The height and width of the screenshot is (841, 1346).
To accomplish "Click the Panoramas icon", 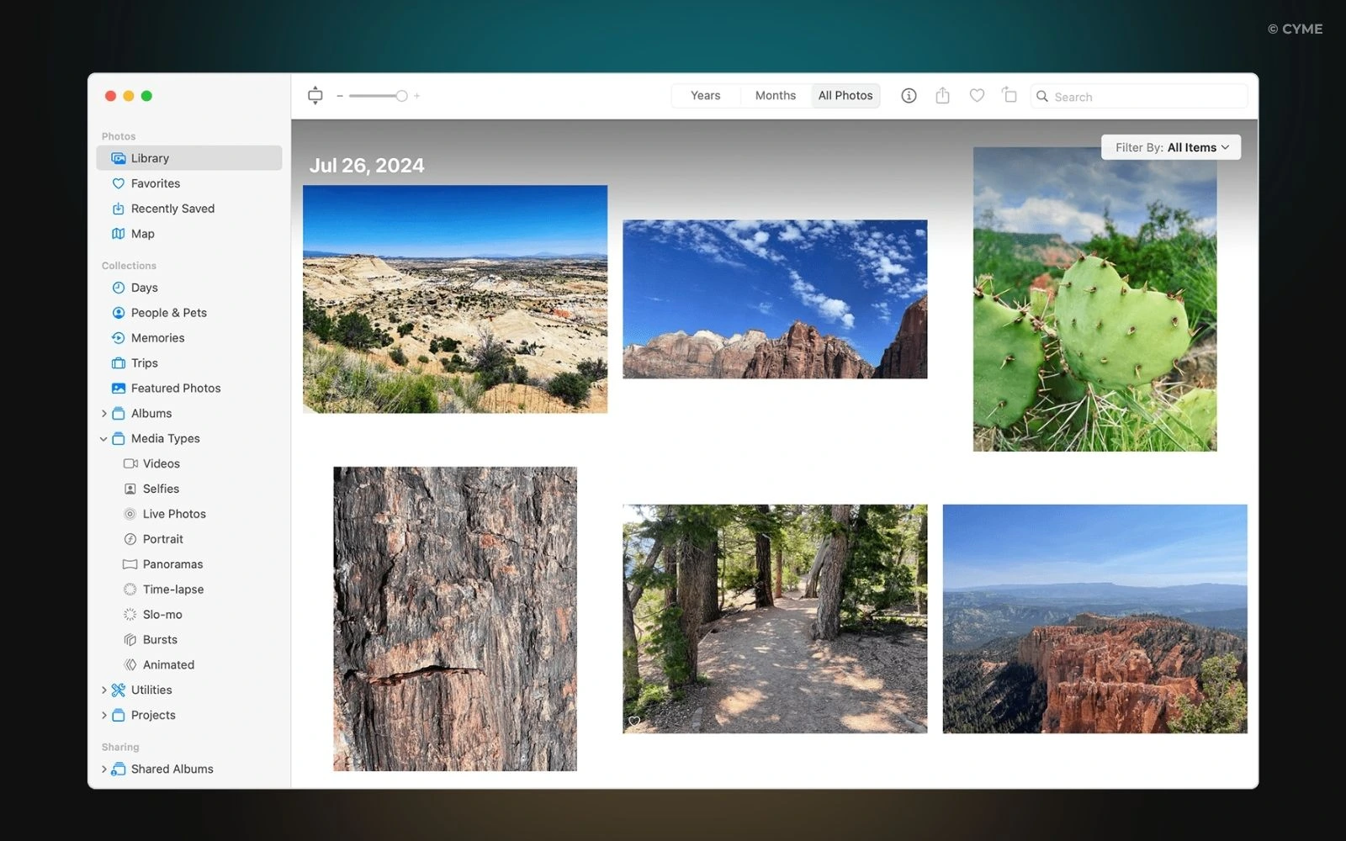I will pyautogui.click(x=130, y=564).
